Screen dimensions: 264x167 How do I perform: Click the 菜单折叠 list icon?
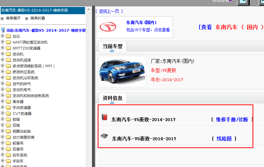tap(26, 18)
